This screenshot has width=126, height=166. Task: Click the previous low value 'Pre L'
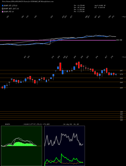[79, 10]
